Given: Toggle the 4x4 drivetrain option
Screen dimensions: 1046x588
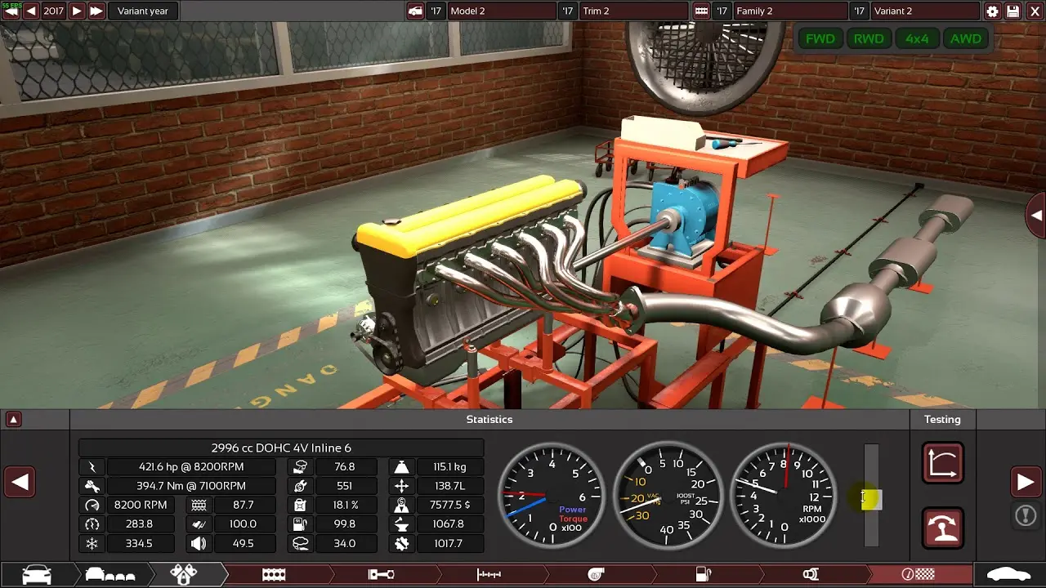Looking at the screenshot, I should click(x=917, y=38).
